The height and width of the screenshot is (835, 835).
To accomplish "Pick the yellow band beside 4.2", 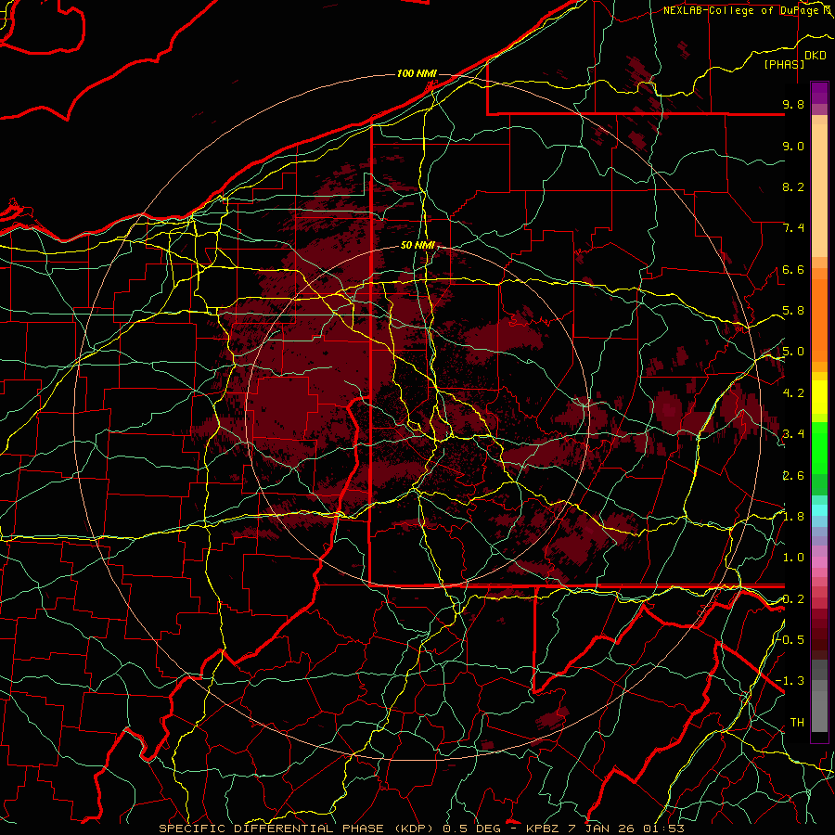I will click(819, 397).
